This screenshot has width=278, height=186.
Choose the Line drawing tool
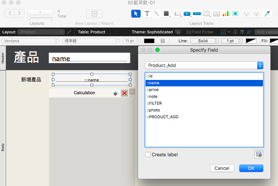pos(156,14)
